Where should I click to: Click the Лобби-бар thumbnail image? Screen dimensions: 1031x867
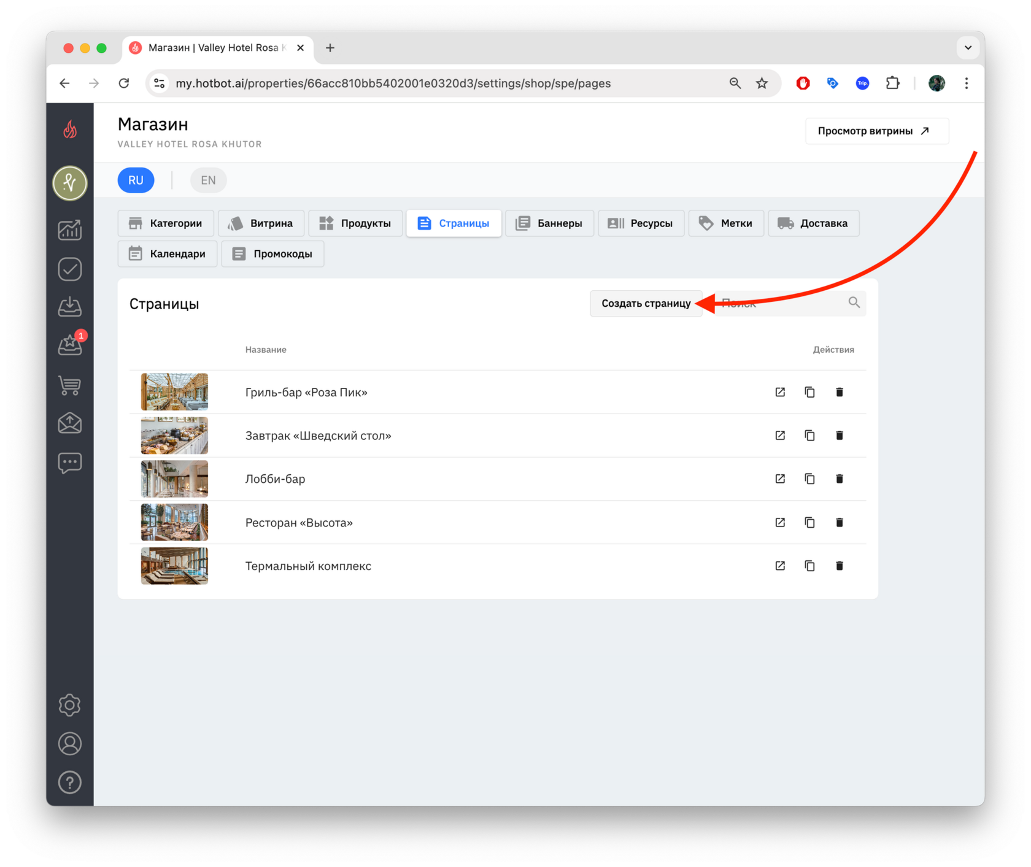pos(174,479)
